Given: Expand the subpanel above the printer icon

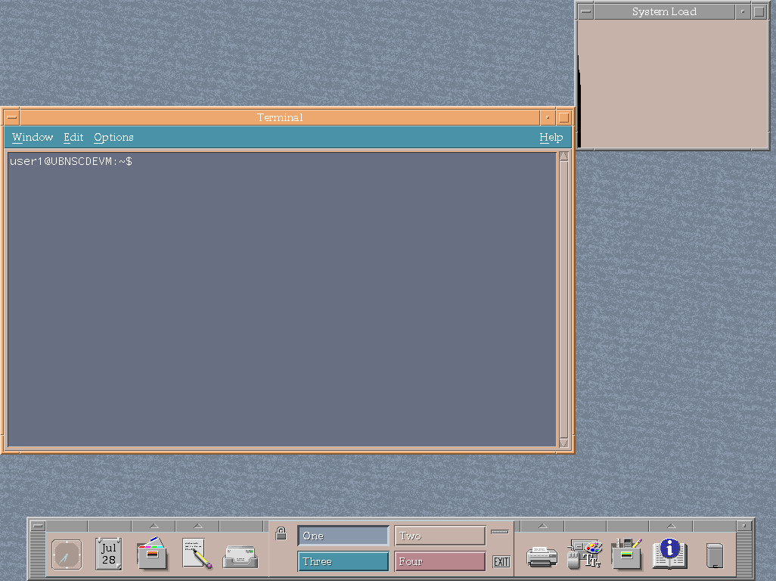Looking at the screenshot, I should (x=542, y=525).
